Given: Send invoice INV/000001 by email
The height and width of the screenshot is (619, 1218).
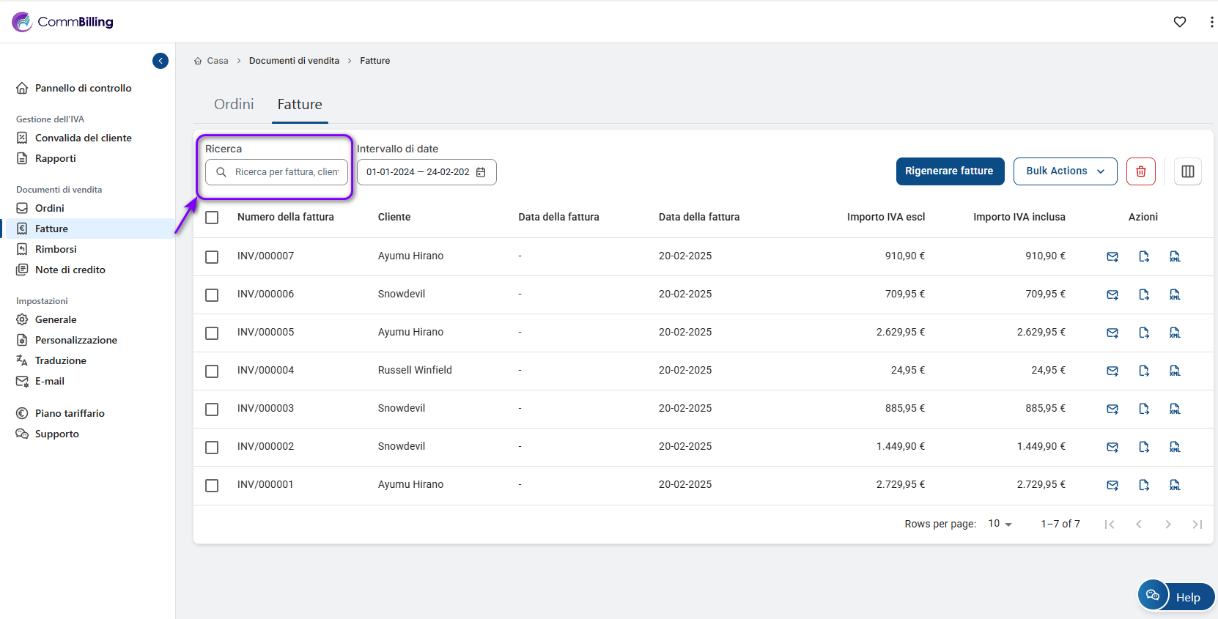Looking at the screenshot, I should (x=1112, y=485).
